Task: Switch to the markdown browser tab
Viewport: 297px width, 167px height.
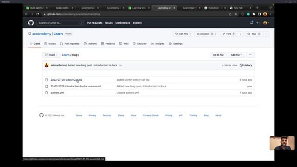Action: pyautogui.click(x=215, y=8)
